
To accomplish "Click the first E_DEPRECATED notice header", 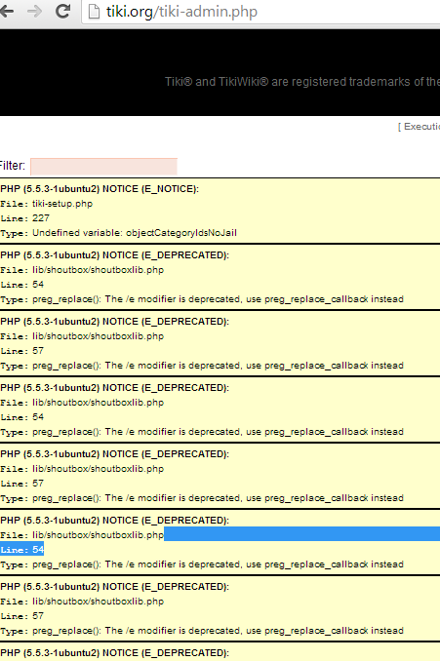I will click(115, 255).
